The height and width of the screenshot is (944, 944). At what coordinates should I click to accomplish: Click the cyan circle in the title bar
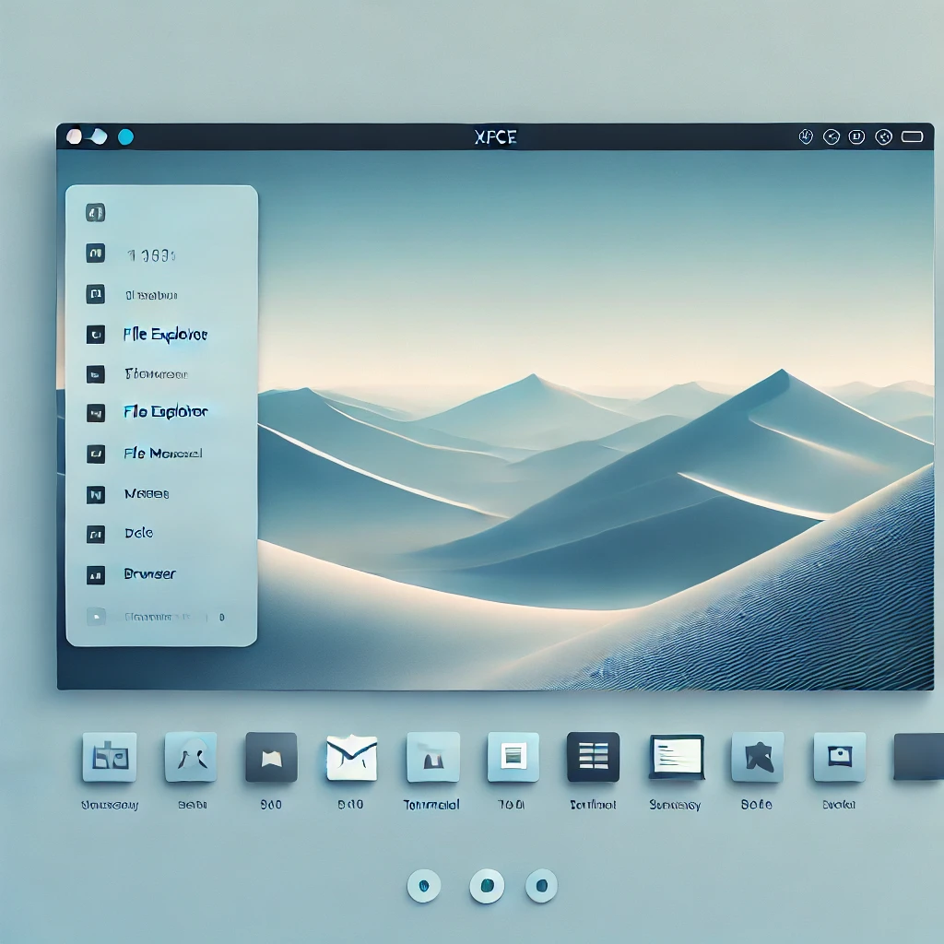pos(125,137)
